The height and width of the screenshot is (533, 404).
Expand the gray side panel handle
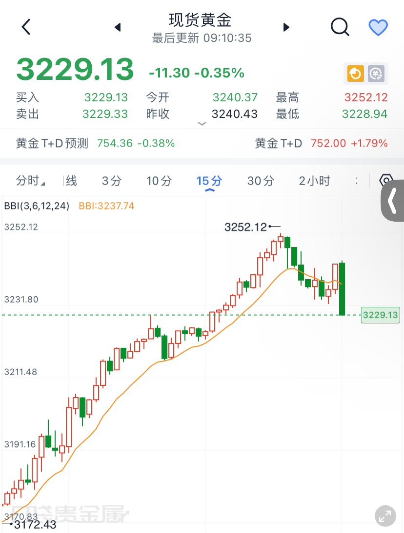pyautogui.click(x=392, y=201)
